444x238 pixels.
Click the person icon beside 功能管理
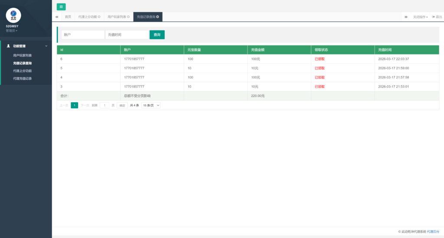8,46
